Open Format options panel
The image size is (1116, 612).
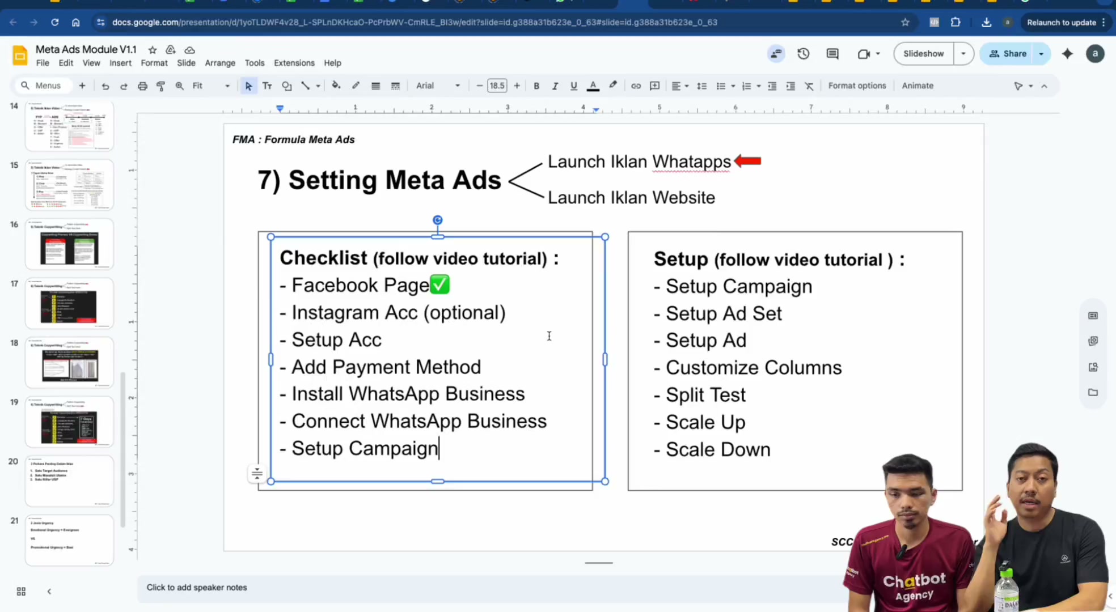[857, 86]
